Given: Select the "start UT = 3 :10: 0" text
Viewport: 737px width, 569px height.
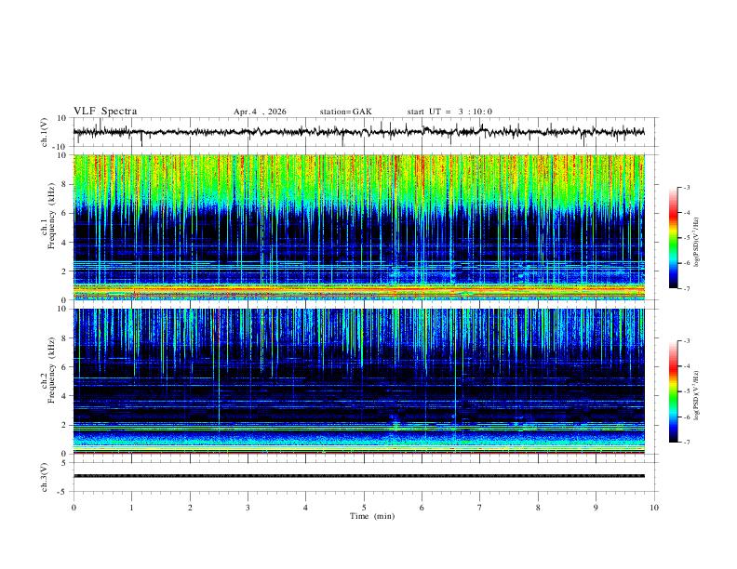Looking at the screenshot, I should 449,112.
